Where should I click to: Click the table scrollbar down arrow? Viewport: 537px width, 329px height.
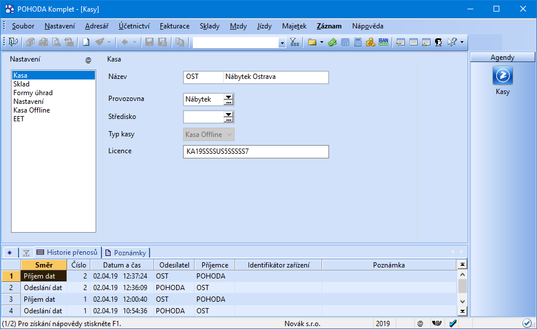462,302
